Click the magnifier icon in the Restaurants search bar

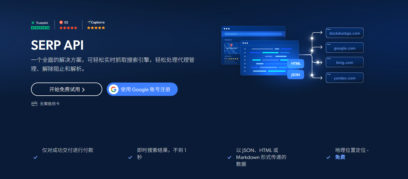(226, 33)
